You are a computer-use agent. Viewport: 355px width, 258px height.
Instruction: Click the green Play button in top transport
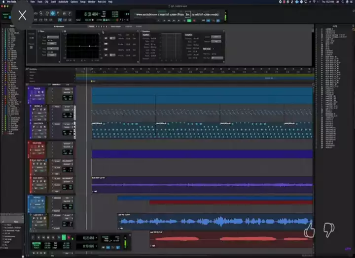[x=189, y=21]
